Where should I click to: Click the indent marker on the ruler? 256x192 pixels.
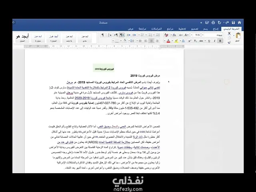(x=160, y=47)
